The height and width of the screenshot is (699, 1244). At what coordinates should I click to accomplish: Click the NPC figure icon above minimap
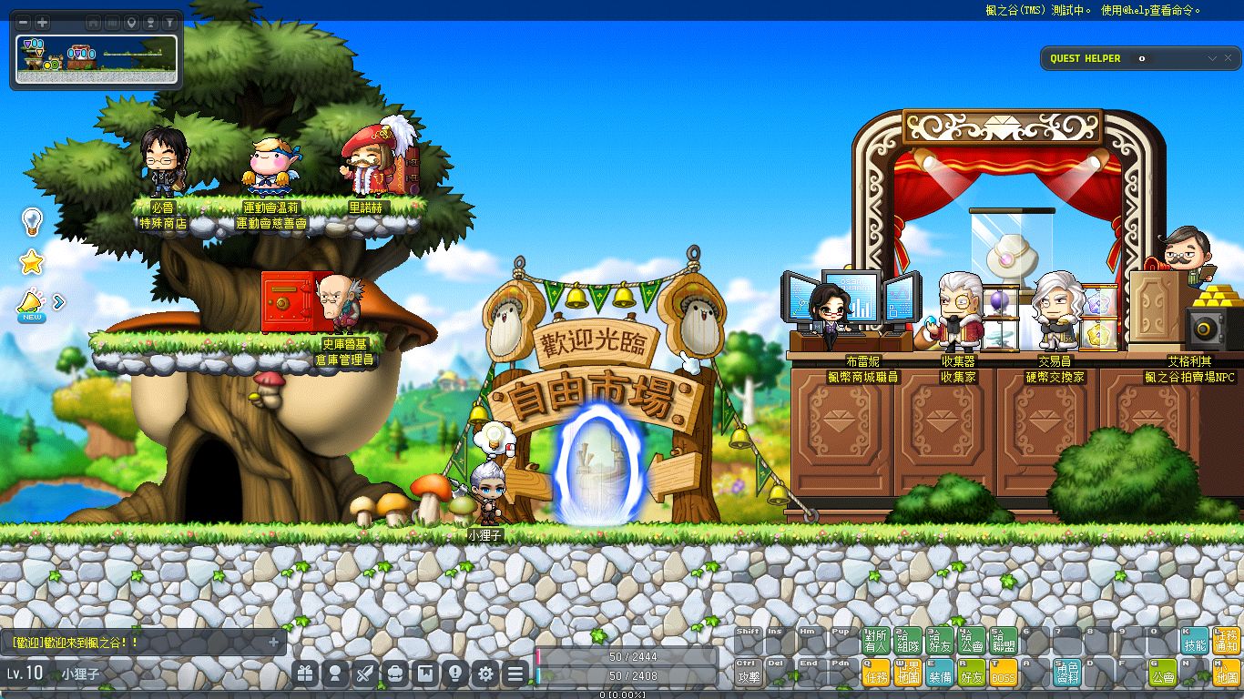(150, 22)
